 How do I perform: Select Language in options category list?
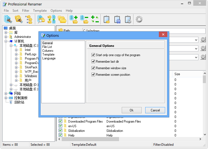(x=49, y=58)
